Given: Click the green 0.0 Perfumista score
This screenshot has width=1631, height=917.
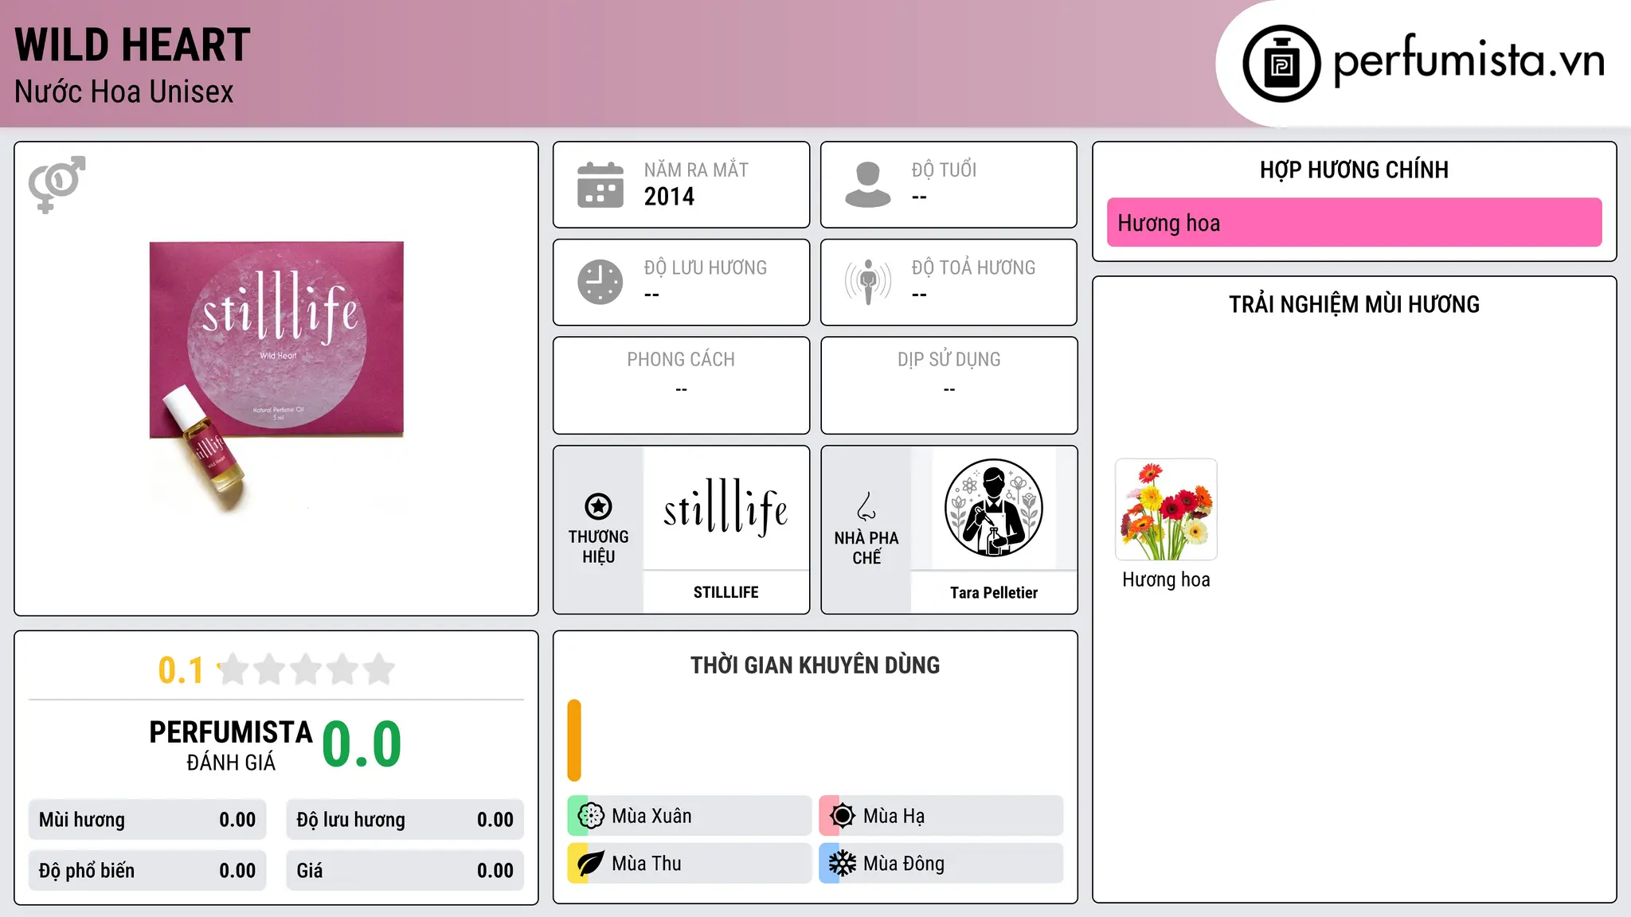Looking at the screenshot, I should tap(362, 744).
